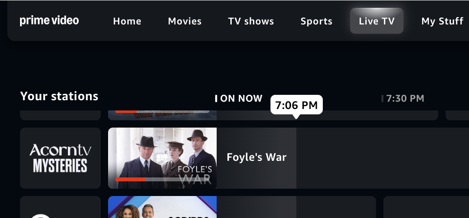469x218 pixels.
Task: Click the Foyle's War program title
Action: (257, 157)
